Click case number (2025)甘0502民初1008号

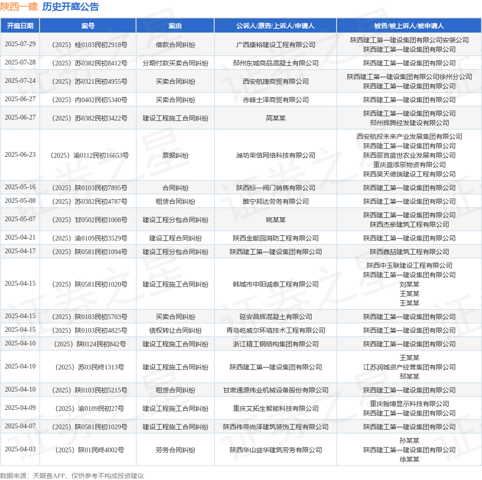(88, 220)
